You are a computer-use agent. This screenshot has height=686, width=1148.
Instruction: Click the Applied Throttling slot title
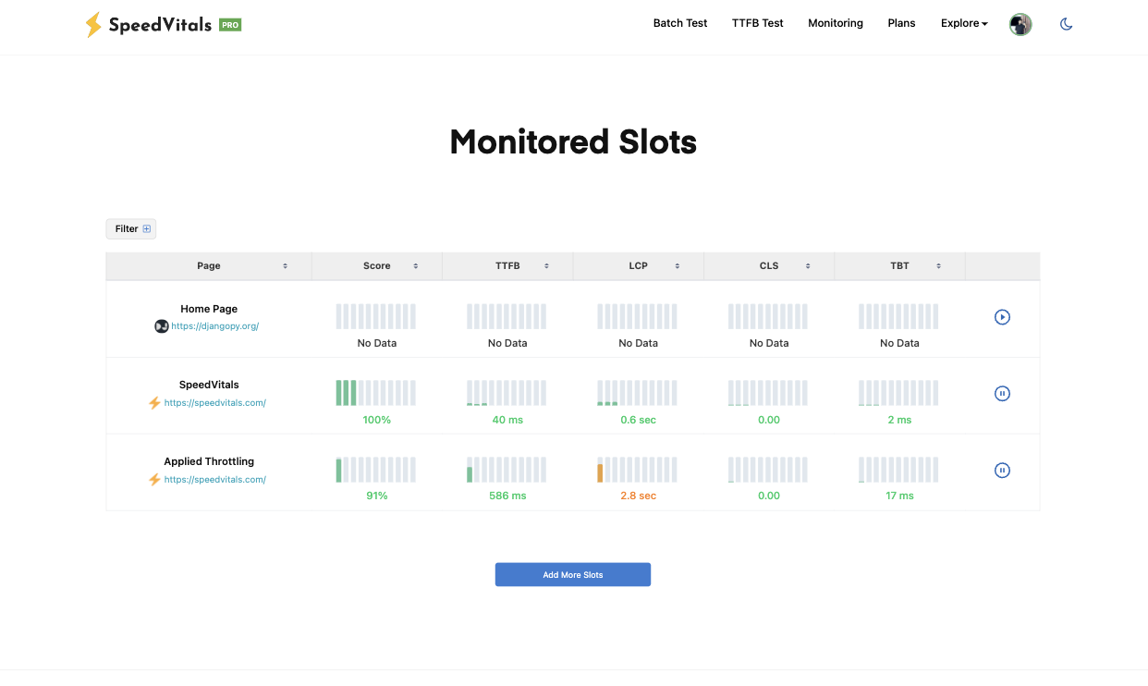(209, 461)
